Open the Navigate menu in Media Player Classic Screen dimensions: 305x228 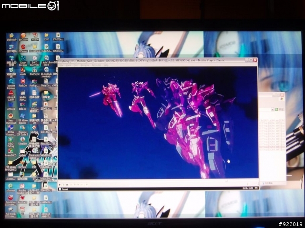coord(85,66)
